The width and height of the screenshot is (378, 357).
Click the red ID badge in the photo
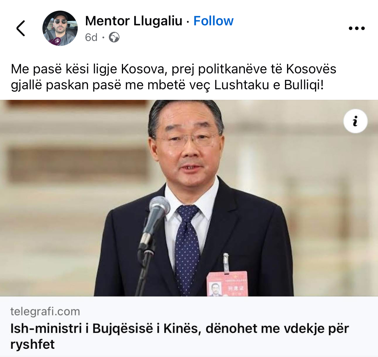(227, 284)
